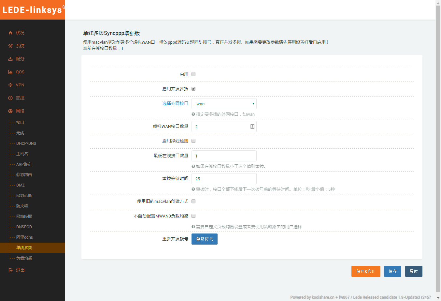This screenshot has width=441, height=301.
Task: Click the home icon next to 状况
Action: pyautogui.click(x=10, y=33)
